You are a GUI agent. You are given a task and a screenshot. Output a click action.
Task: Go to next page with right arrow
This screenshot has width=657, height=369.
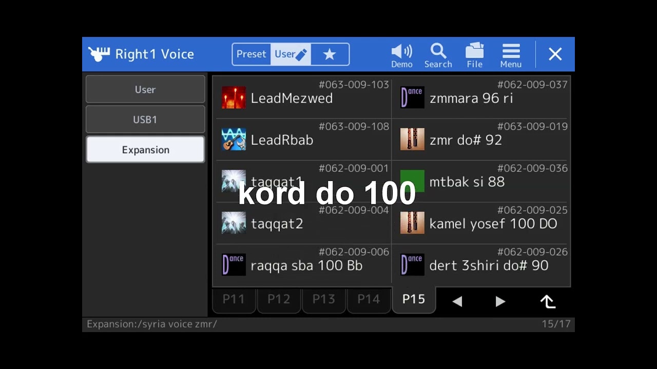pyautogui.click(x=500, y=302)
